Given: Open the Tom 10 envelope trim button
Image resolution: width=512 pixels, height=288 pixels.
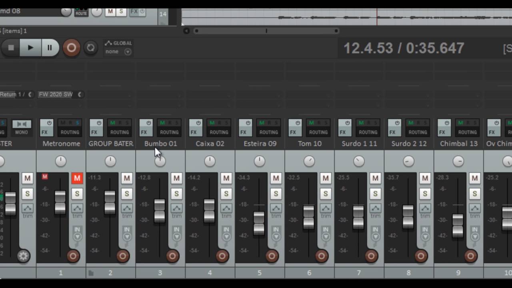Looking at the screenshot, I should 326,208.
